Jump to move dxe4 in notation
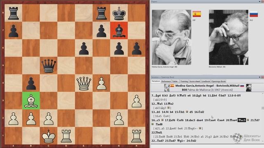Screen dimensions: 264x148 200,120
